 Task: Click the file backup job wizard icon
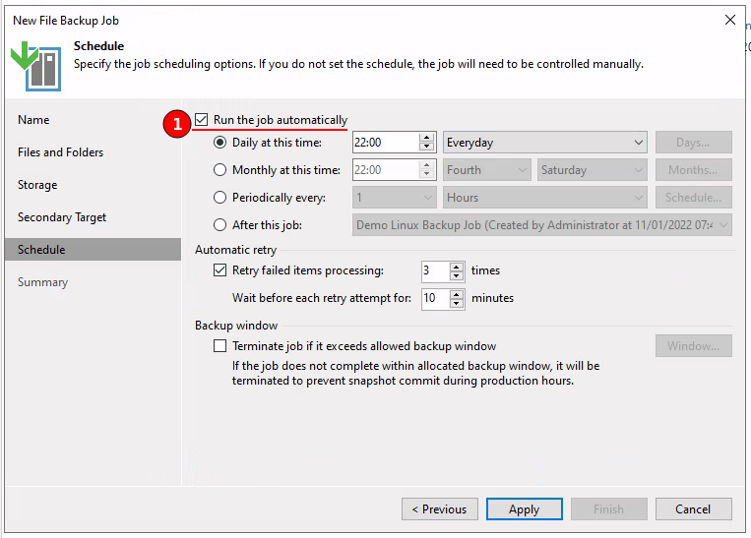pos(35,66)
